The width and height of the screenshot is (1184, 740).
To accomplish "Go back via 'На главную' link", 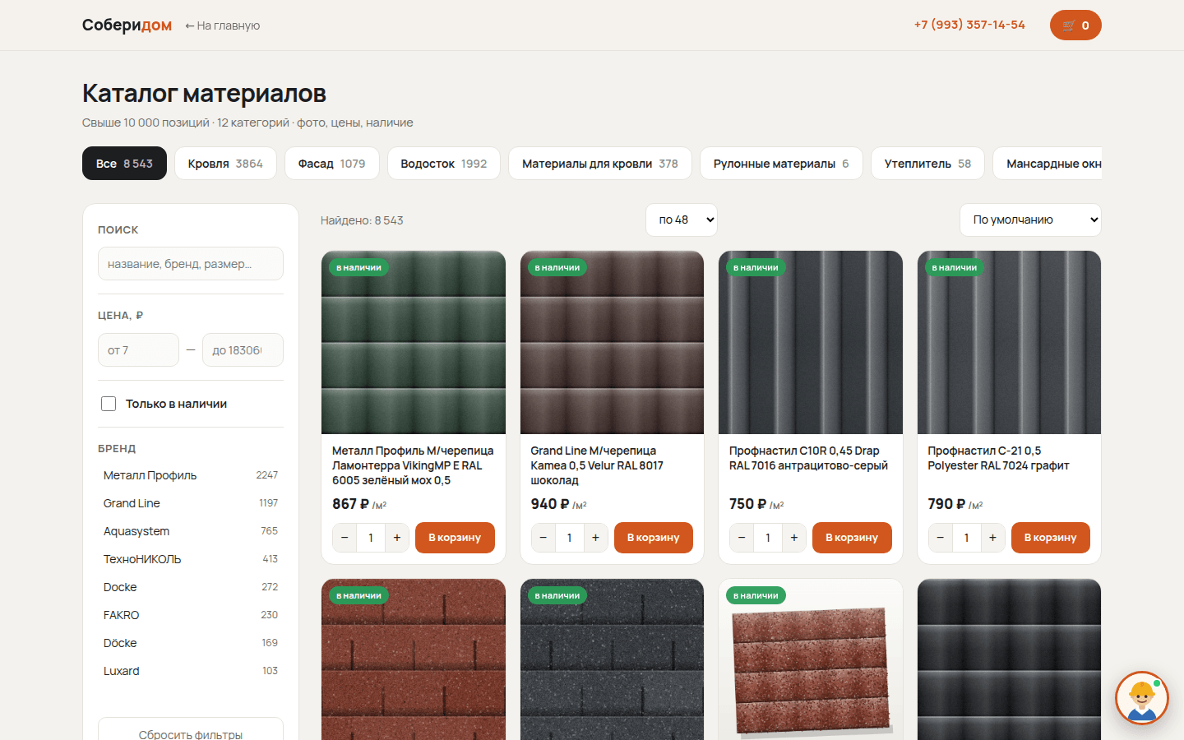I will click(x=223, y=25).
